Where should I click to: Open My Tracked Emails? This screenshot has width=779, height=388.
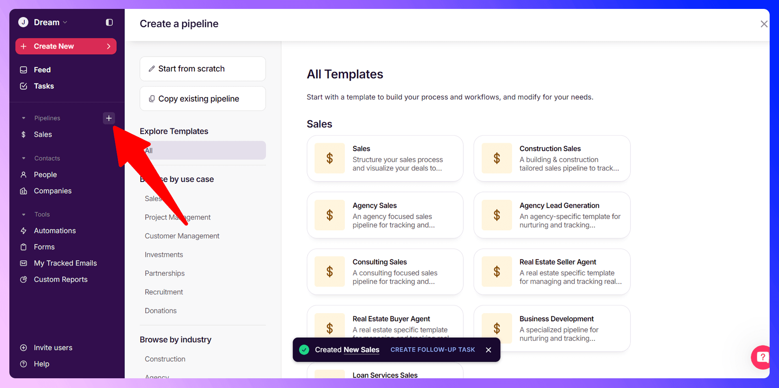65,263
